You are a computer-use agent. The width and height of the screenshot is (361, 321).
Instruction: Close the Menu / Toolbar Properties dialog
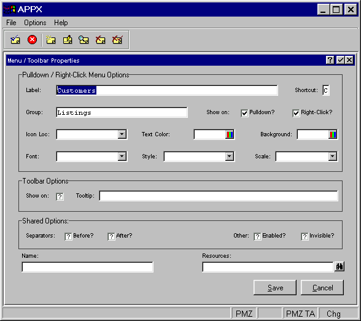tap(349, 60)
